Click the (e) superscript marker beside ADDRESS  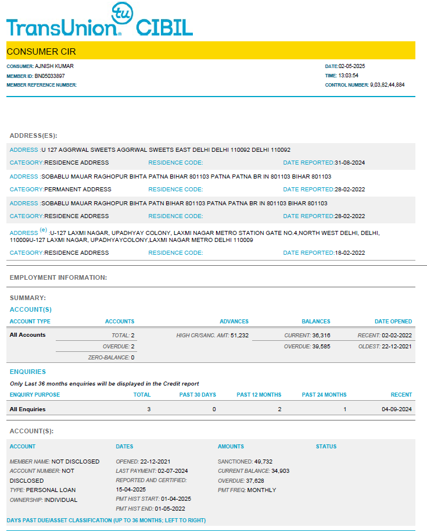click(x=44, y=230)
